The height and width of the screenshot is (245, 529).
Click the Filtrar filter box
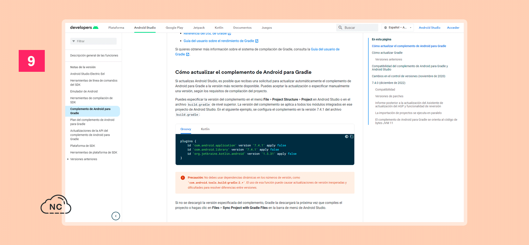pos(93,41)
